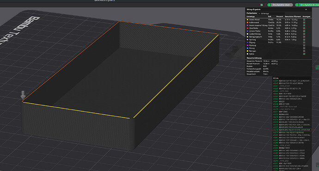
Task: Enable the Rückzug display checkbox
Action: tap(304, 45)
